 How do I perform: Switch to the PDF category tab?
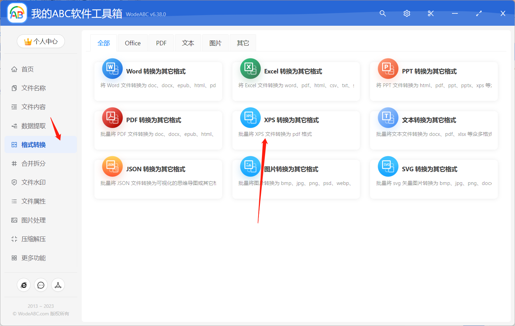pyautogui.click(x=161, y=43)
